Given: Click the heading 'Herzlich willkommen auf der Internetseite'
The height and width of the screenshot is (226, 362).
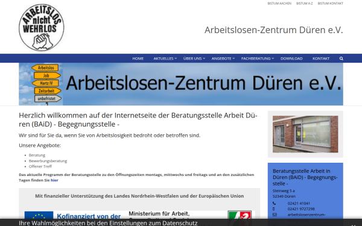Looking at the screenshot, I should (x=138, y=120).
